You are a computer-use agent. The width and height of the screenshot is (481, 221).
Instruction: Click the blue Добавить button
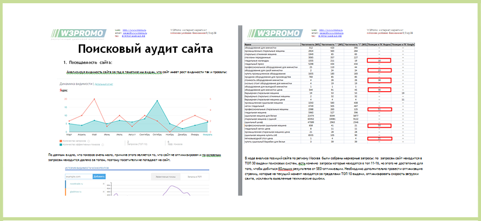click(x=99, y=177)
